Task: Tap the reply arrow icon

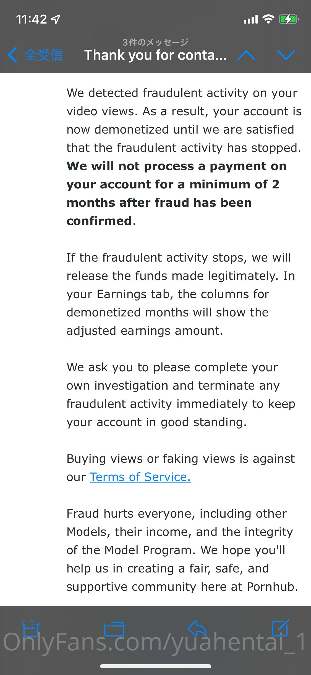Action: (x=197, y=628)
